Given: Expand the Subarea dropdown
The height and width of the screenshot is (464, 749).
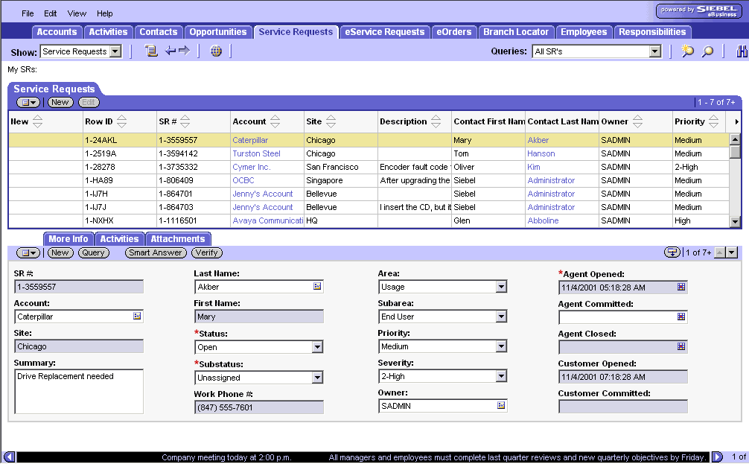Looking at the screenshot, I should [x=501, y=317].
